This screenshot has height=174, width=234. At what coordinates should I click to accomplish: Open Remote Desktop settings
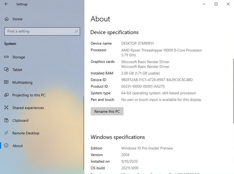coord(26,133)
